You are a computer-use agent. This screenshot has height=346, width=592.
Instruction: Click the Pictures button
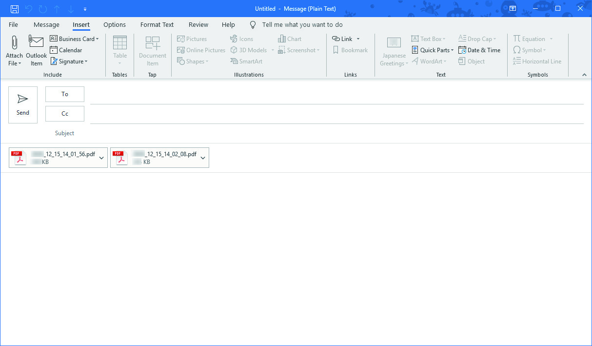click(x=192, y=39)
